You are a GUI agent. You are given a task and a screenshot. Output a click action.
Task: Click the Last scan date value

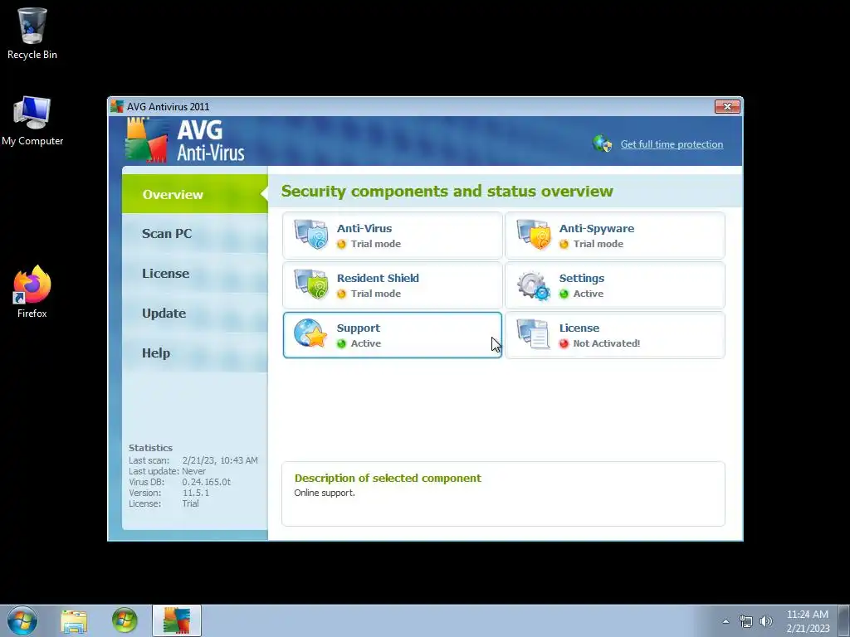click(220, 460)
